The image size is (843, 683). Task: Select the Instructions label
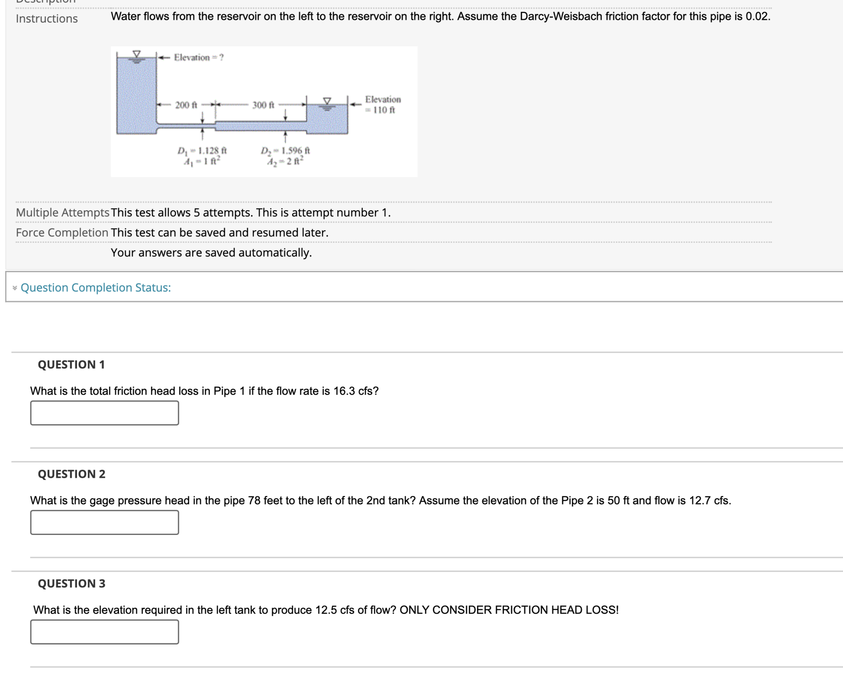46,19
